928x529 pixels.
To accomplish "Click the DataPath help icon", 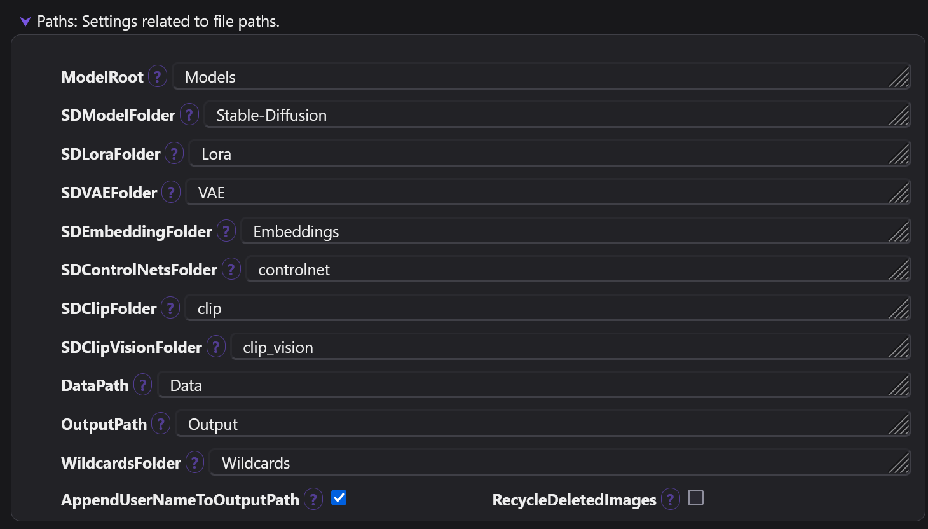I will click(x=142, y=385).
